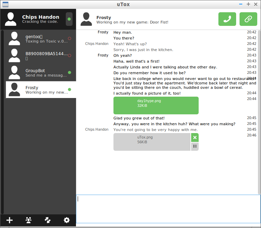The height and width of the screenshot is (228, 261).
Task: Click 'You're not going to be very happy' message
Action: pos(155,130)
